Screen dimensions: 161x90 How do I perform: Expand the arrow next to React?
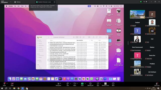point(77,83)
